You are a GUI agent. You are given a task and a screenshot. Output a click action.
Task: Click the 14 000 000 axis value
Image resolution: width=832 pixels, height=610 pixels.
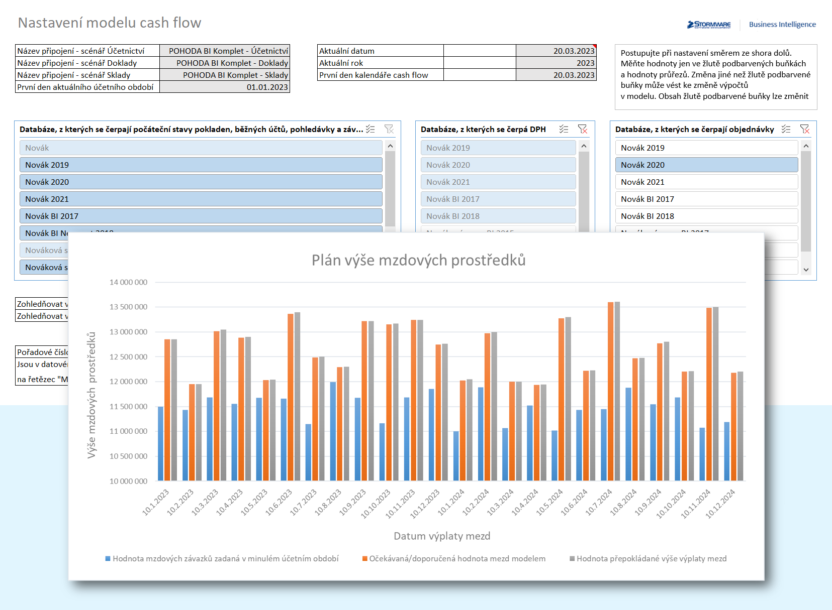pyautogui.click(x=128, y=282)
